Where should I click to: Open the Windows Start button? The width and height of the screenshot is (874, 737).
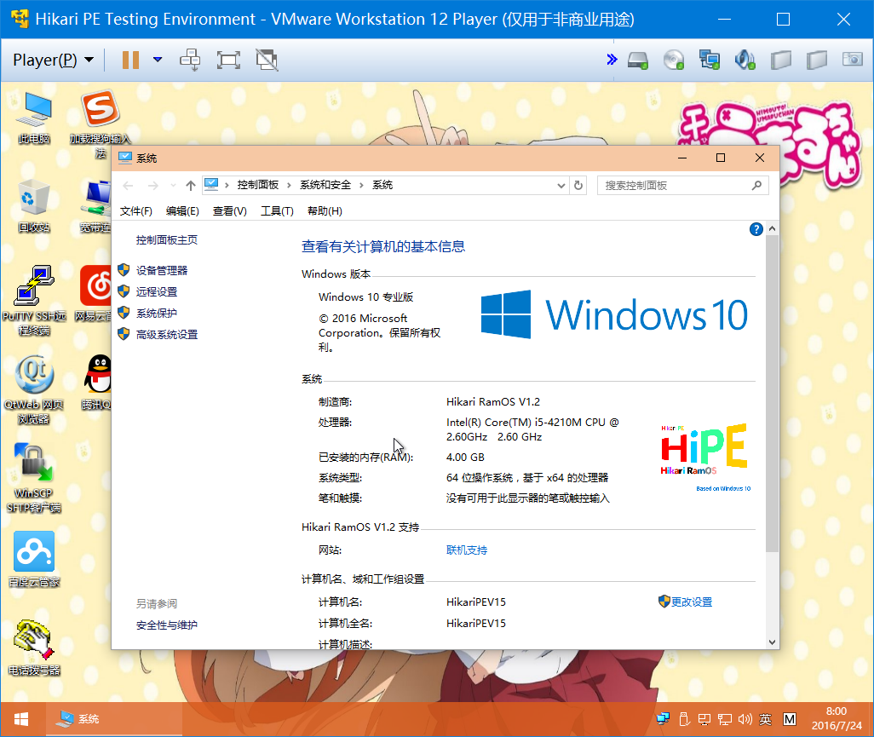(x=21, y=719)
